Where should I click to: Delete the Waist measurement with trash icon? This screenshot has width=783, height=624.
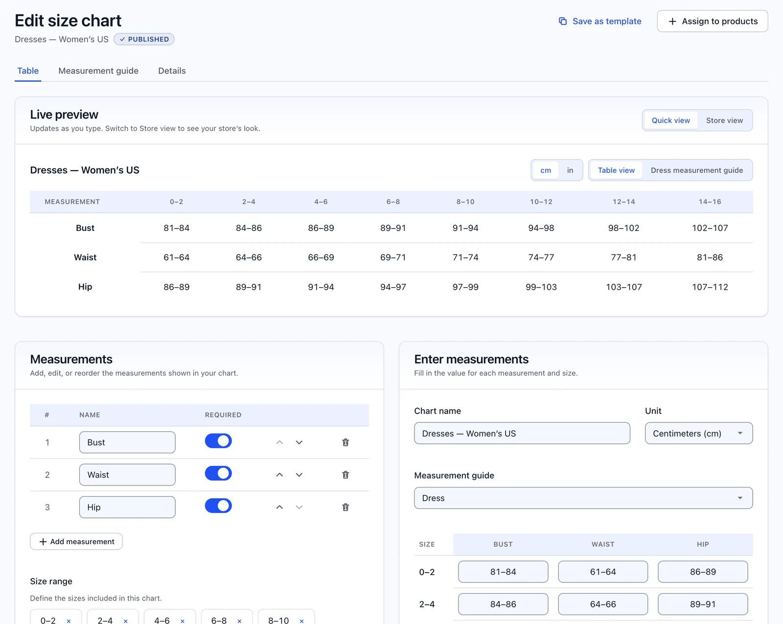(x=345, y=475)
